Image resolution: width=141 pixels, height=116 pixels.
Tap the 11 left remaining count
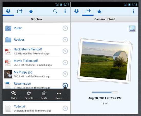pyautogui.click(x=105, y=103)
